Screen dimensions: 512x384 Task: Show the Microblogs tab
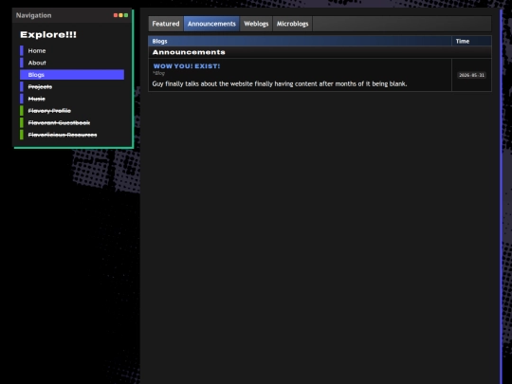coord(293,24)
